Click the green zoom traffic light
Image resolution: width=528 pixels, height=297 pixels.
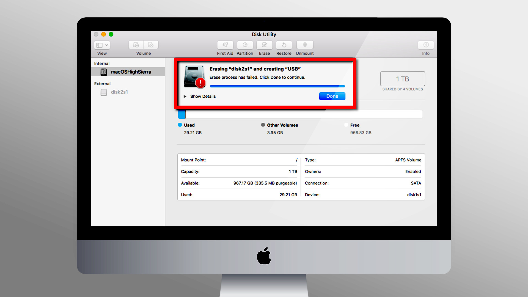coord(111,34)
